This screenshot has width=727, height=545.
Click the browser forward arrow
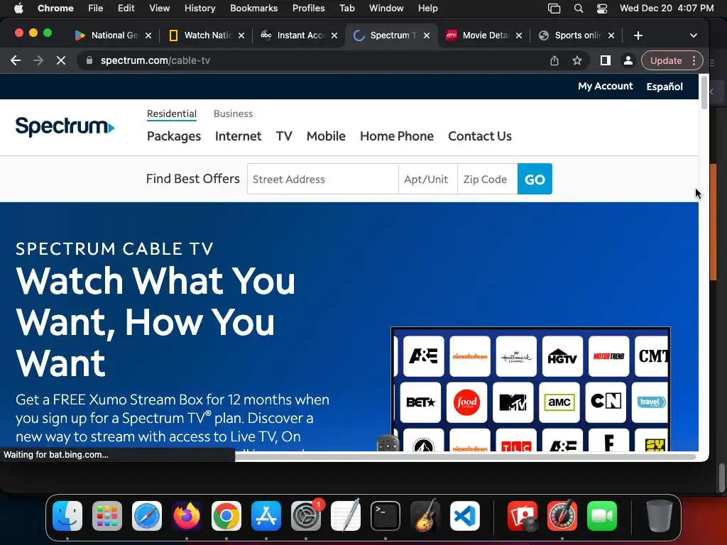(x=38, y=60)
